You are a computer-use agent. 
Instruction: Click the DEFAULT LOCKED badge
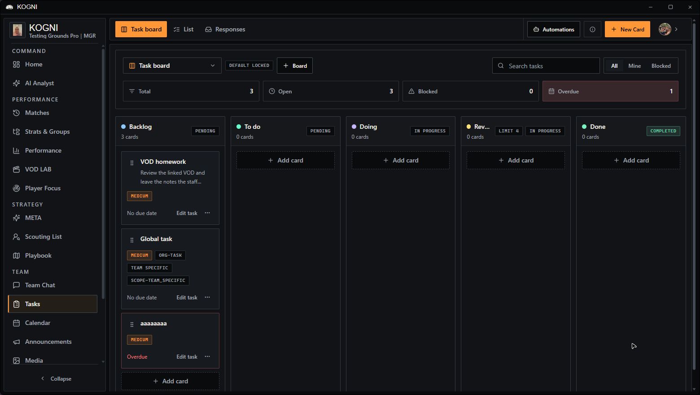point(249,66)
